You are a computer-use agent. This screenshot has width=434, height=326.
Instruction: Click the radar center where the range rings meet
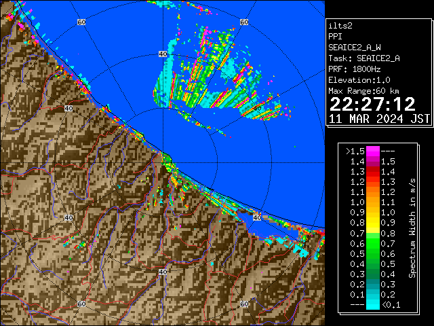pos(163,163)
